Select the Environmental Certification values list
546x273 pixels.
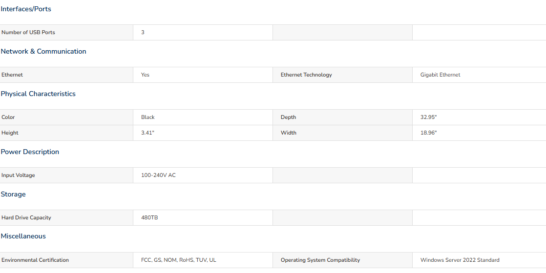[179, 260]
